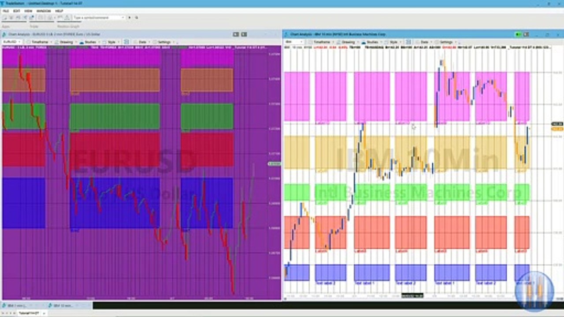Image resolution: width=564 pixels, height=317 pixels.
Task: Open Drawing menu in EURUSD chart
Action: coord(65,42)
